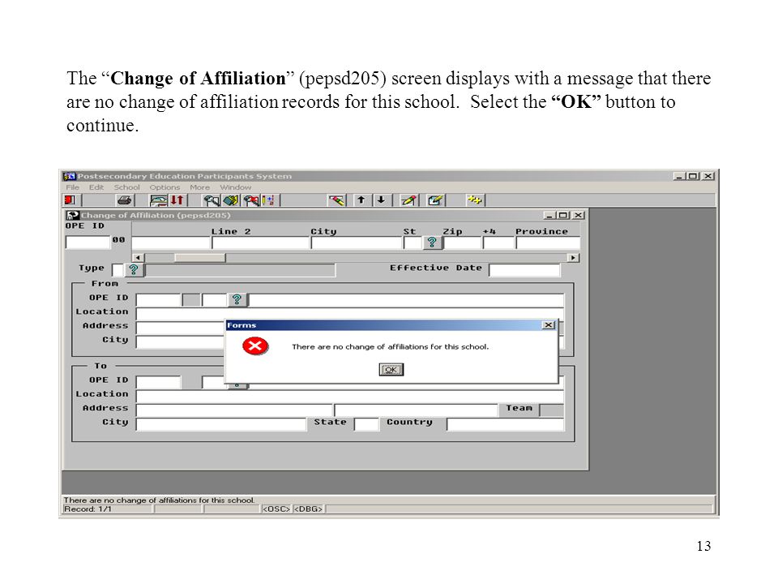Click the <OSC> status bar indicator

pos(276,509)
